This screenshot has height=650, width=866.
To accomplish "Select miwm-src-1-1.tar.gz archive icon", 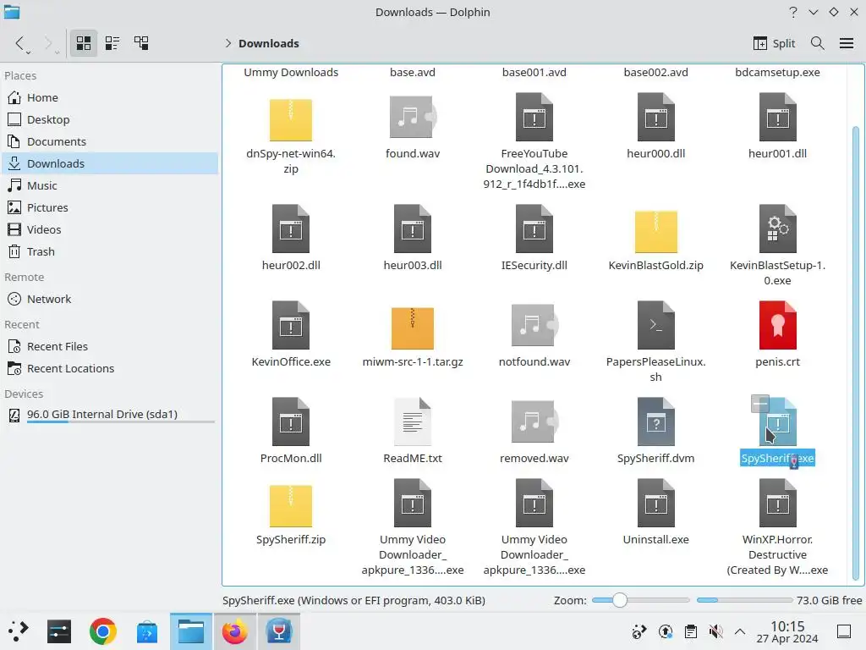I will tap(413, 328).
